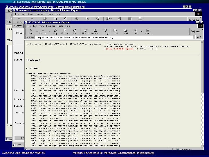Click the Refresh icon in front browser
The width and height of the screenshot is (209, 157).
tap(65, 31)
